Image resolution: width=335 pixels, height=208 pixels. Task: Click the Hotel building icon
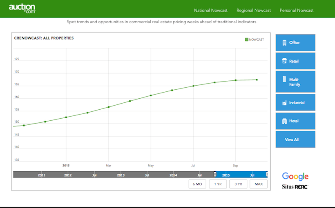[284, 121]
